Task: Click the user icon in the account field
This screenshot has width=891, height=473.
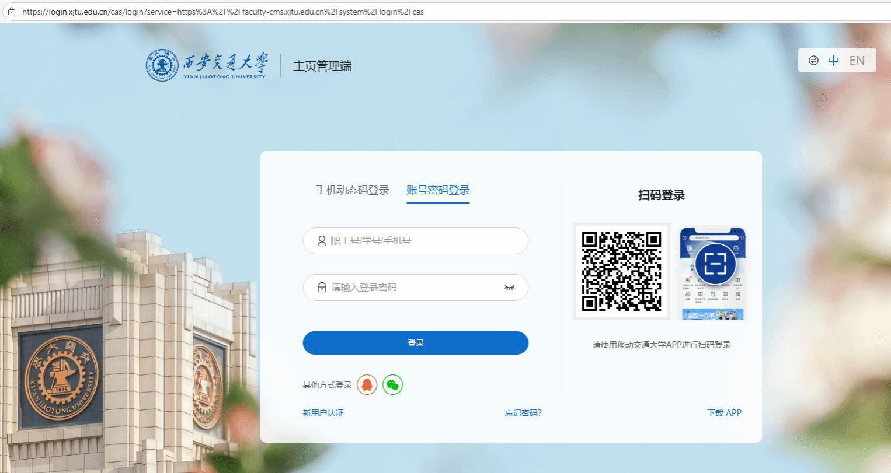Action: coord(322,241)
